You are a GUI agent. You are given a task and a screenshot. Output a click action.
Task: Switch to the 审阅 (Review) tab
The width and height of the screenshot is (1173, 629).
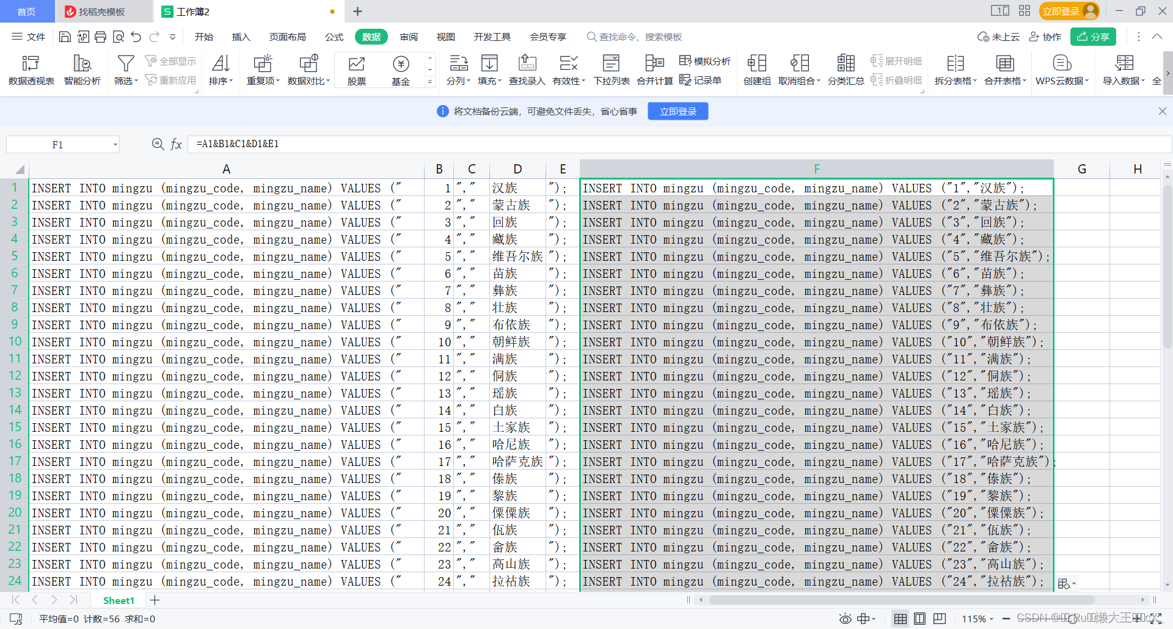click(409, 37)
